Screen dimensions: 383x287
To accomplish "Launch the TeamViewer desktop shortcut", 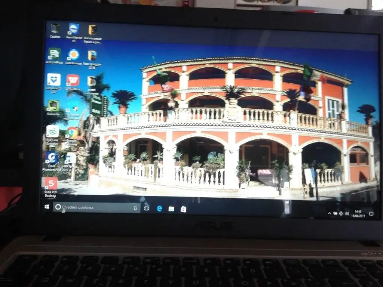I will click(74, 29).
